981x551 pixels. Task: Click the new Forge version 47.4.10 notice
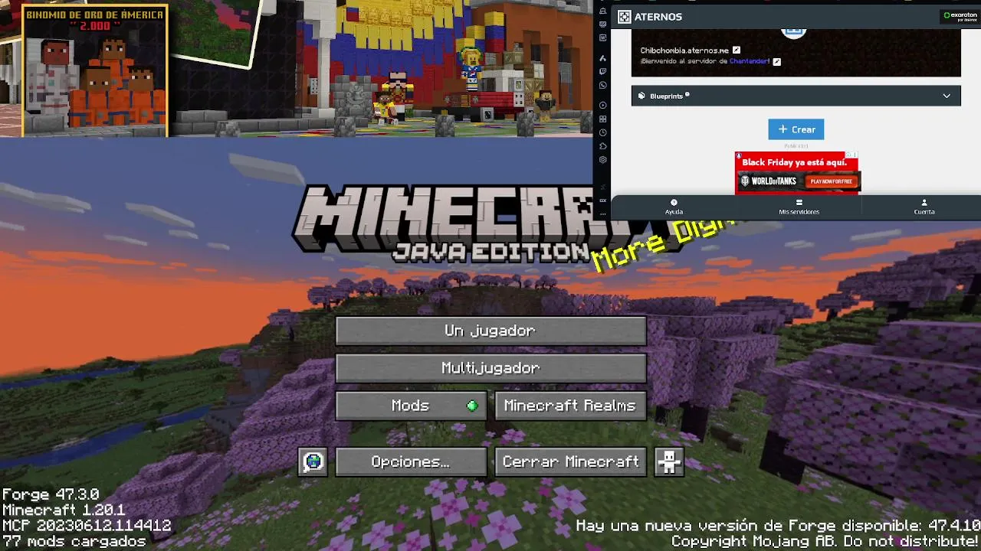[778, 526]
